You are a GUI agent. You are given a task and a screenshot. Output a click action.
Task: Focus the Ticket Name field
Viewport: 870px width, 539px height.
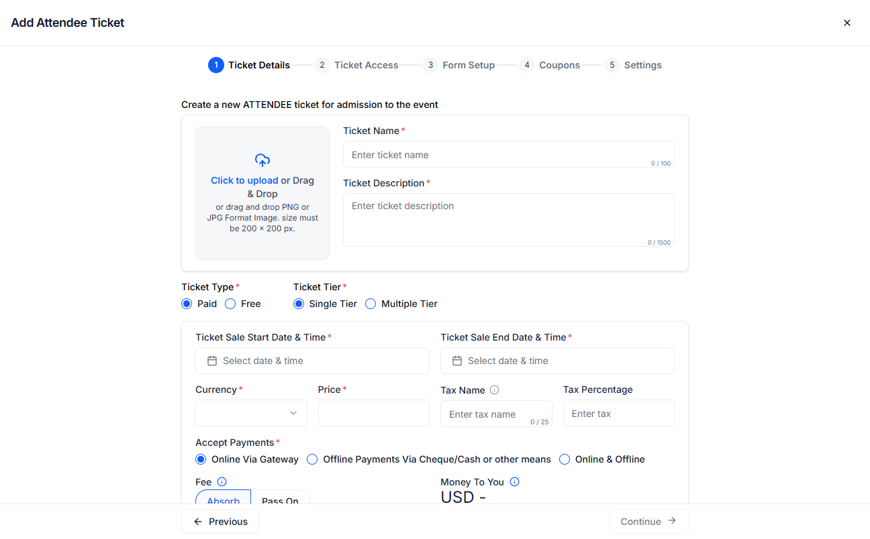click(509, 154)
